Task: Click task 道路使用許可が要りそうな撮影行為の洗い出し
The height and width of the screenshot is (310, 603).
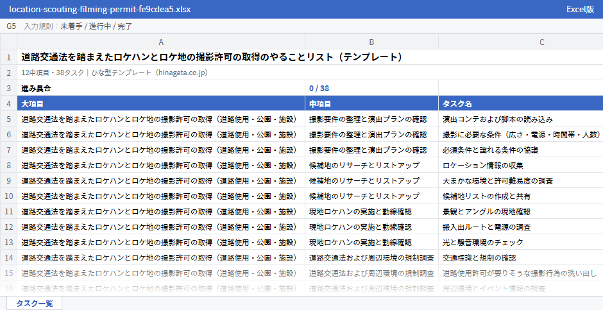Action: click(x=520, y=273)
